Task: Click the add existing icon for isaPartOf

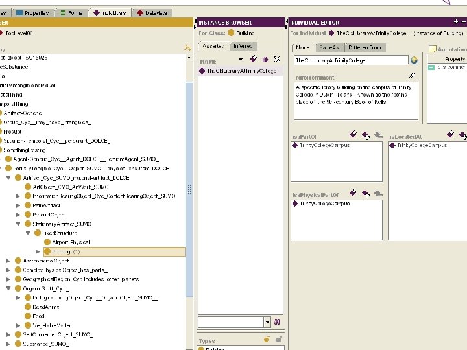Action: (x=366, y=135)
